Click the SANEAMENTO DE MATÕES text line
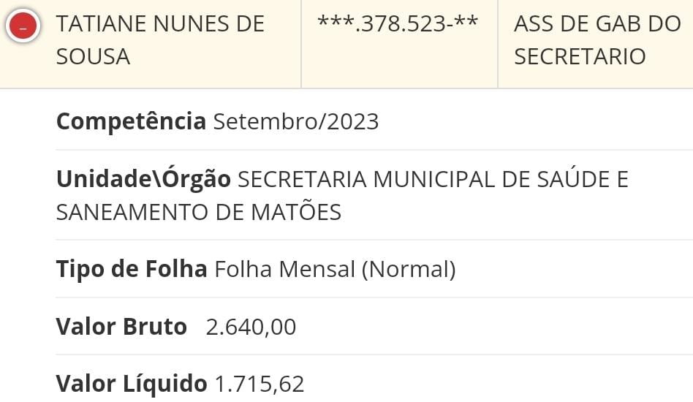Screen dimensions: 693x402 coord(199,213)
